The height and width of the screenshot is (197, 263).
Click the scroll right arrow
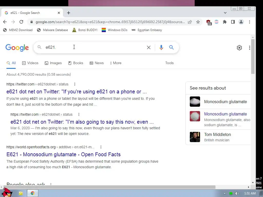click(x=249, y=187)
